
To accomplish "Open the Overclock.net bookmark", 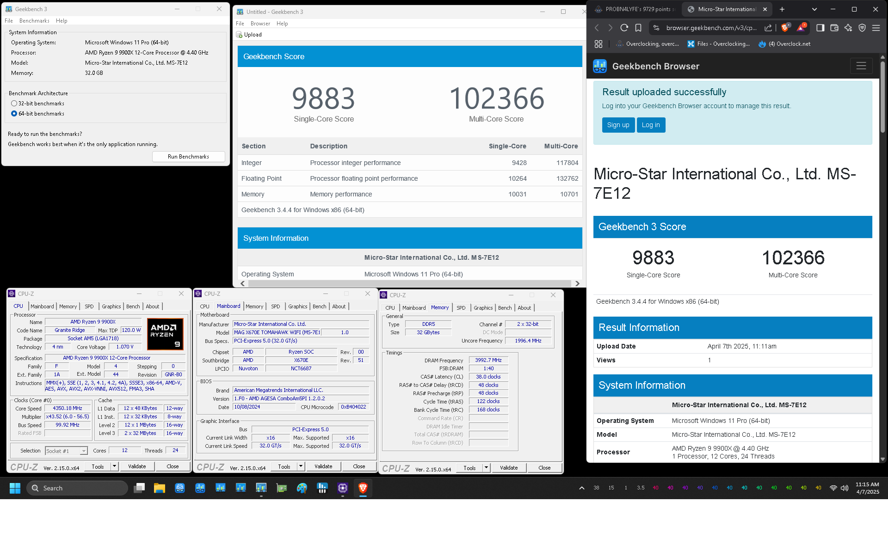I will click(x=784, y=44).
